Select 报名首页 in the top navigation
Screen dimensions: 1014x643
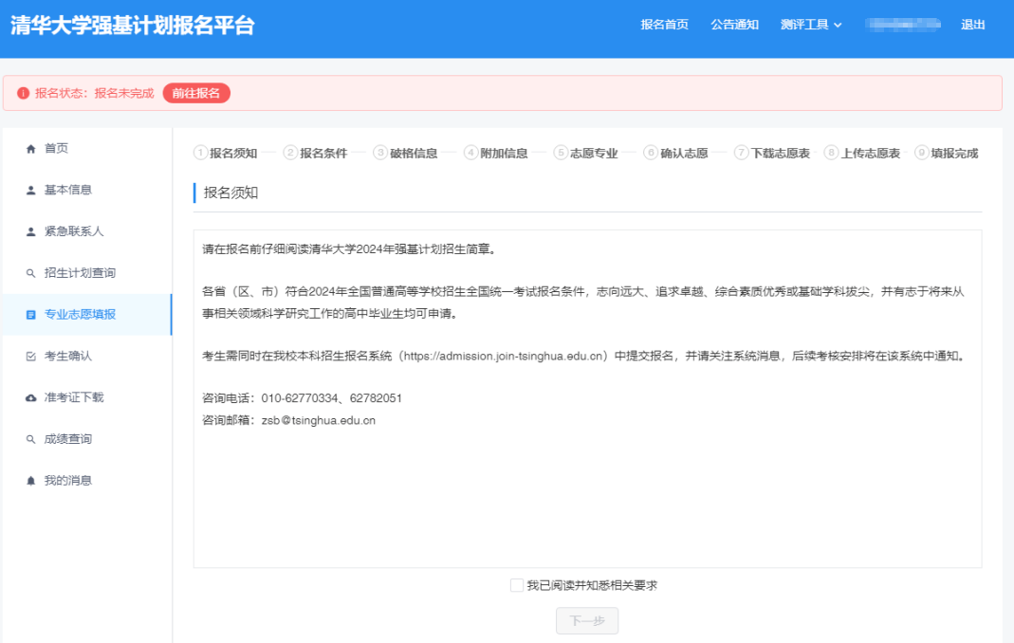tap(665, 27)
